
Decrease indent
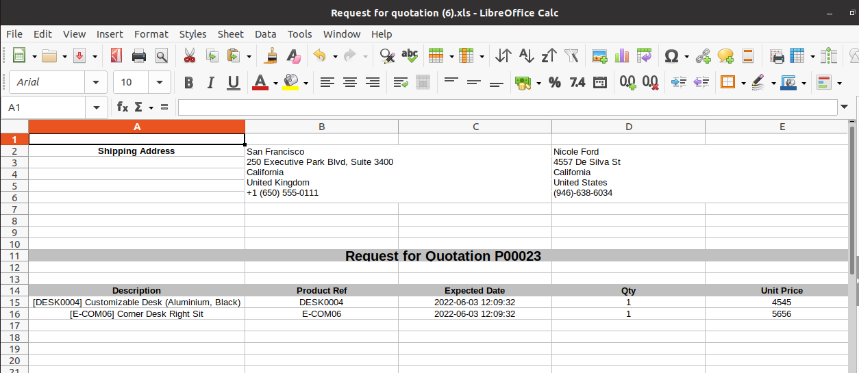coord(701,83)
